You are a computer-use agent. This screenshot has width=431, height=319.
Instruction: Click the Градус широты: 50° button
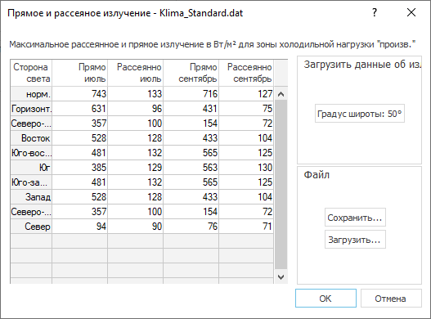coord(360,114)
